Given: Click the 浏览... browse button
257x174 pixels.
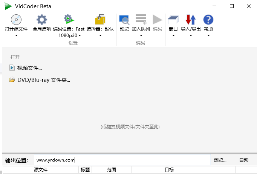Looking at the screenshot, I should coord(220,160).
